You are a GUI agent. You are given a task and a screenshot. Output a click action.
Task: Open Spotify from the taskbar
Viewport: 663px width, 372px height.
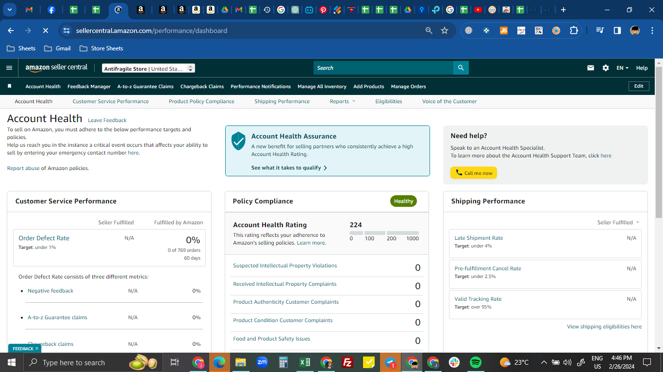pos(476,362)
